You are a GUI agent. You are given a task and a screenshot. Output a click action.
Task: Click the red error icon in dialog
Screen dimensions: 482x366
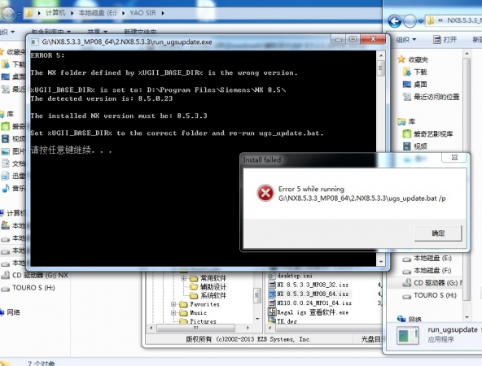(265, 193)
